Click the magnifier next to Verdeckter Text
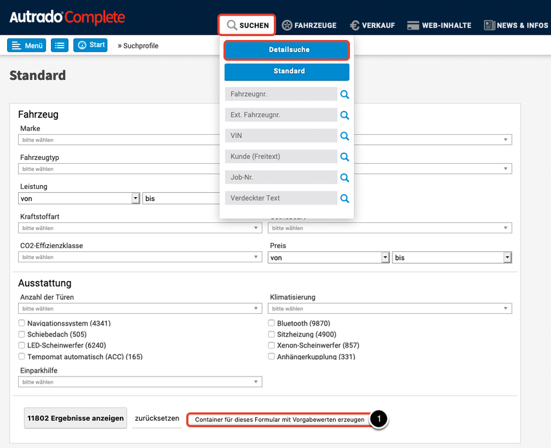 pos(345,199)
